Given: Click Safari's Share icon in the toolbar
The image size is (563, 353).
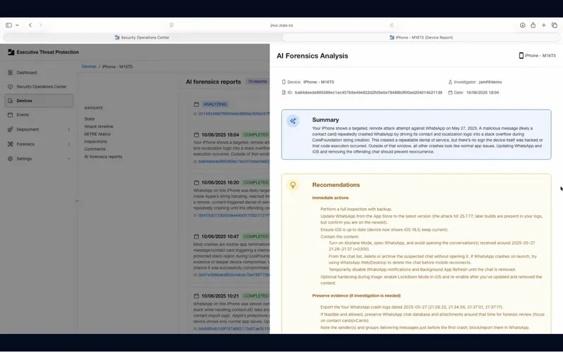Looking at the screenshot, I should 533,25.
